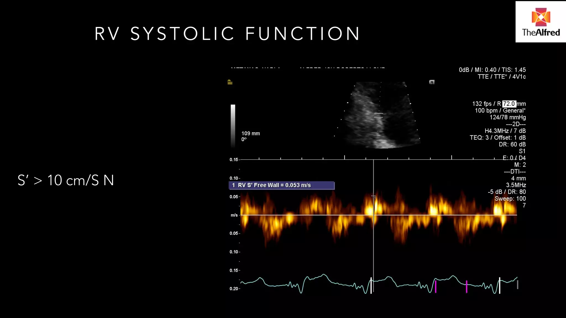Click the 3.5MHz DTI frequency text
Image resolution: width=566 pixels, height=318 pixels.
tap(516, 185)
